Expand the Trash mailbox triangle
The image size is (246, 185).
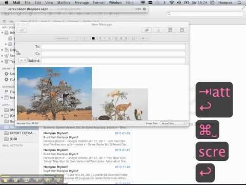tap(2, 61)
